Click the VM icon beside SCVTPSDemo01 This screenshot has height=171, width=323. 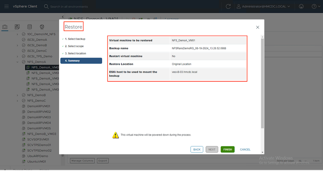24,145
